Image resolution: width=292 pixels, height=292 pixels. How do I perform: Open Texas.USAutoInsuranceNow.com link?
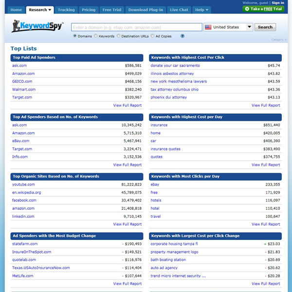tap(41, 268)
